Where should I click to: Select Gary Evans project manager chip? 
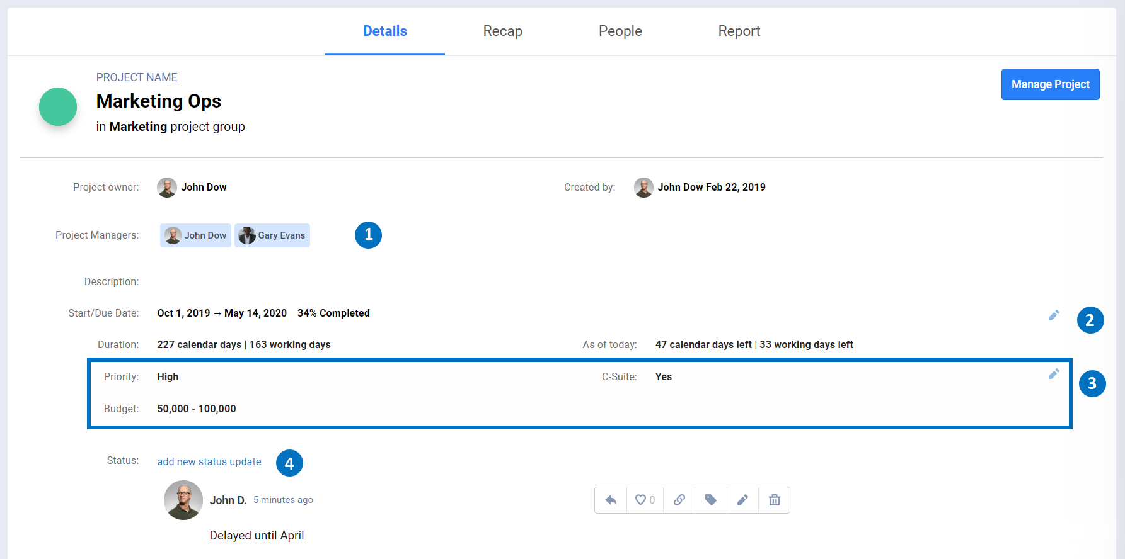(272, 235)
